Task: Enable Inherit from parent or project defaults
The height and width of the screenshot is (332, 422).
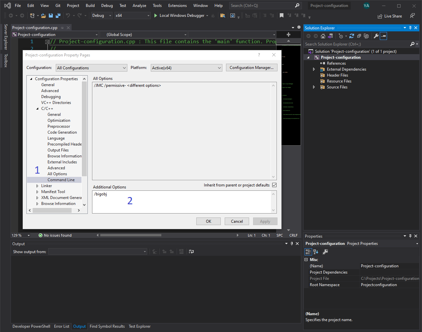Action: 274,185
